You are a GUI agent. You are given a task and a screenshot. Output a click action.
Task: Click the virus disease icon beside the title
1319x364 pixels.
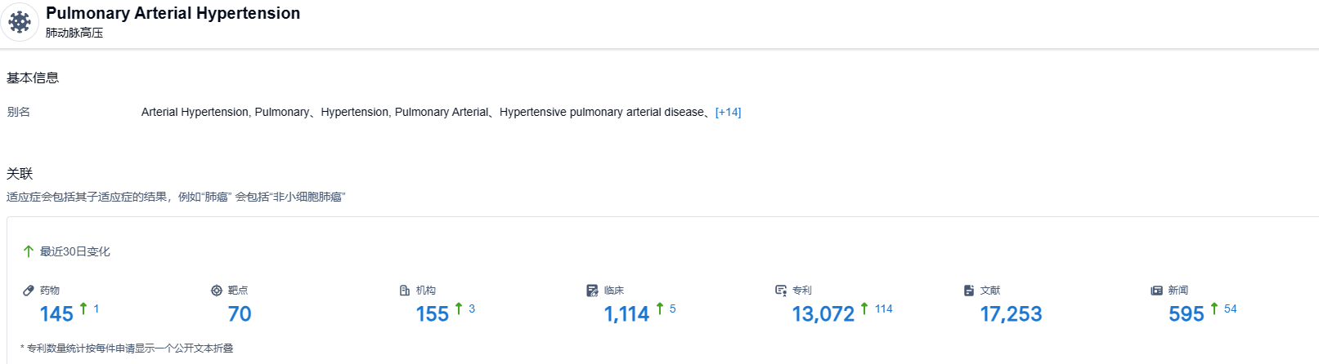click(x=20, y=22)
